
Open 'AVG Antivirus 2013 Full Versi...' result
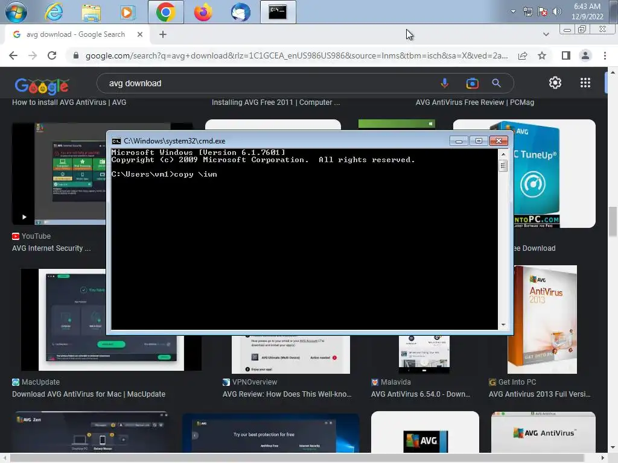[540, 394]
